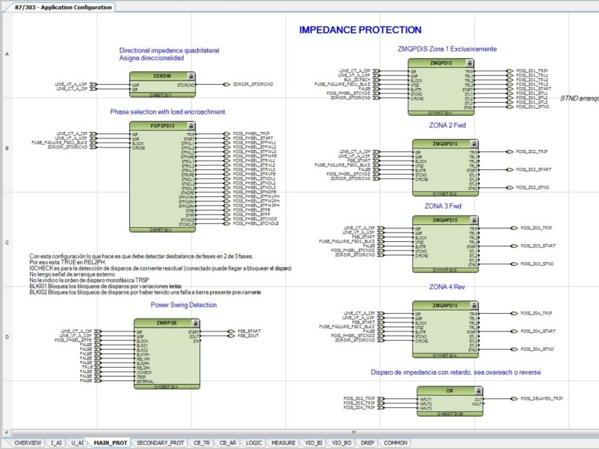Open the VIO_BO tab
The width and height of the screenshot is (599, 449).
click(342, 443)
